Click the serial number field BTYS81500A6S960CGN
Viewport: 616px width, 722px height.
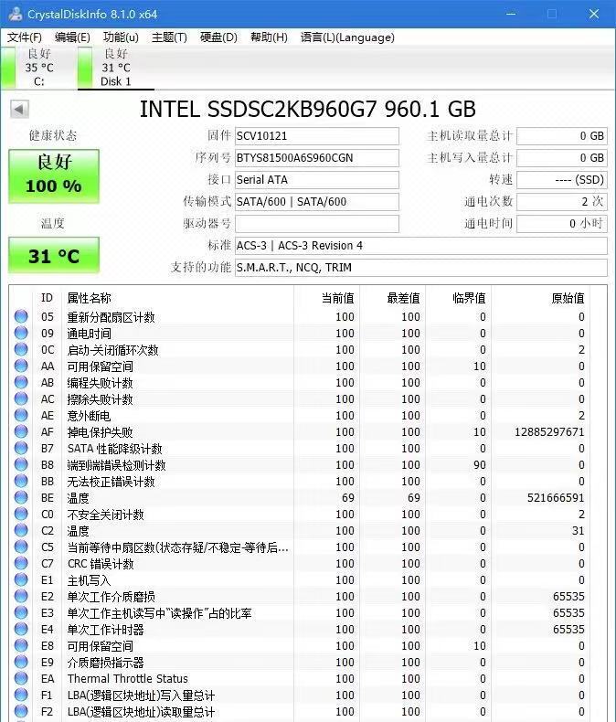[x=317, y=158]
